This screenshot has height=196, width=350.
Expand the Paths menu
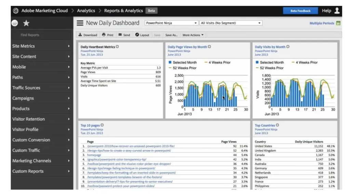[x=42, y=78]
